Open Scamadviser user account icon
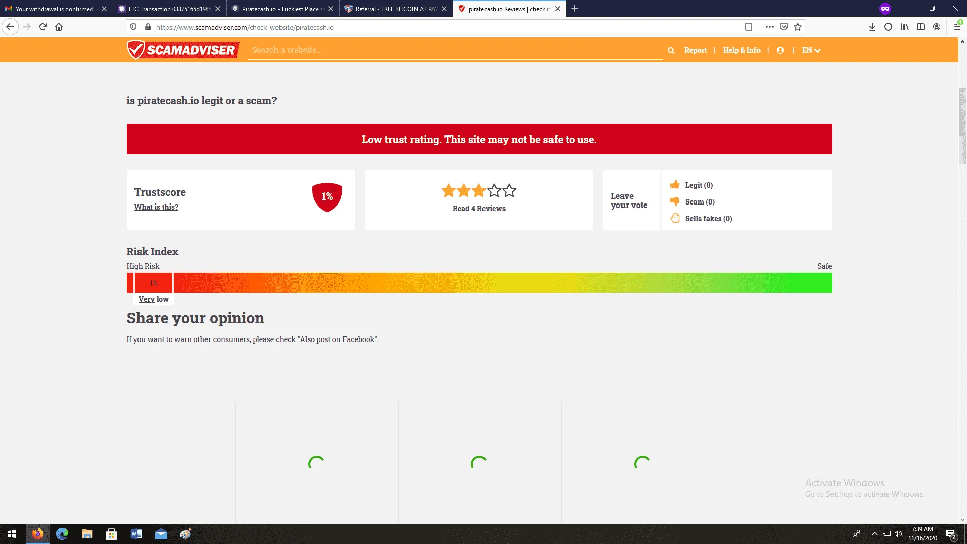This screenshot has width=967, height=544. (780, 50)
